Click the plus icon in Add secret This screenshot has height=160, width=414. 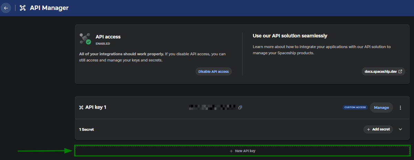tap(369, 129)
